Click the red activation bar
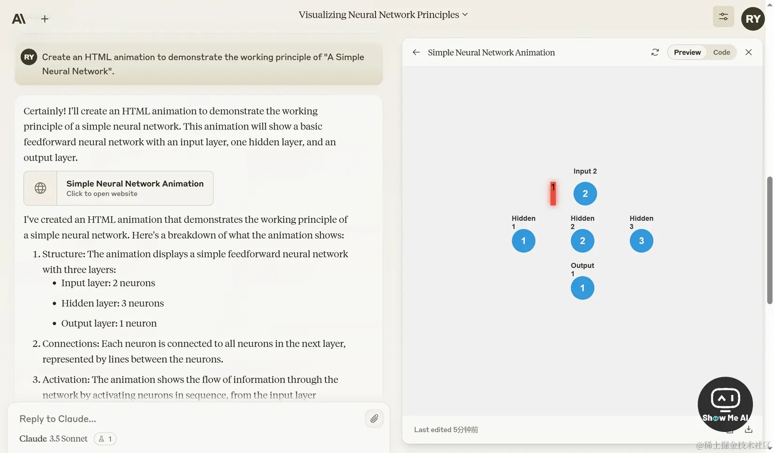The image size is (774, 453). (x=553, y=193)
